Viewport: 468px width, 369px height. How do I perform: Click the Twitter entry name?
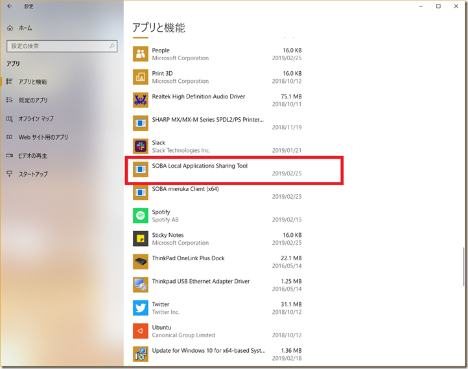(x=161, y=304)
